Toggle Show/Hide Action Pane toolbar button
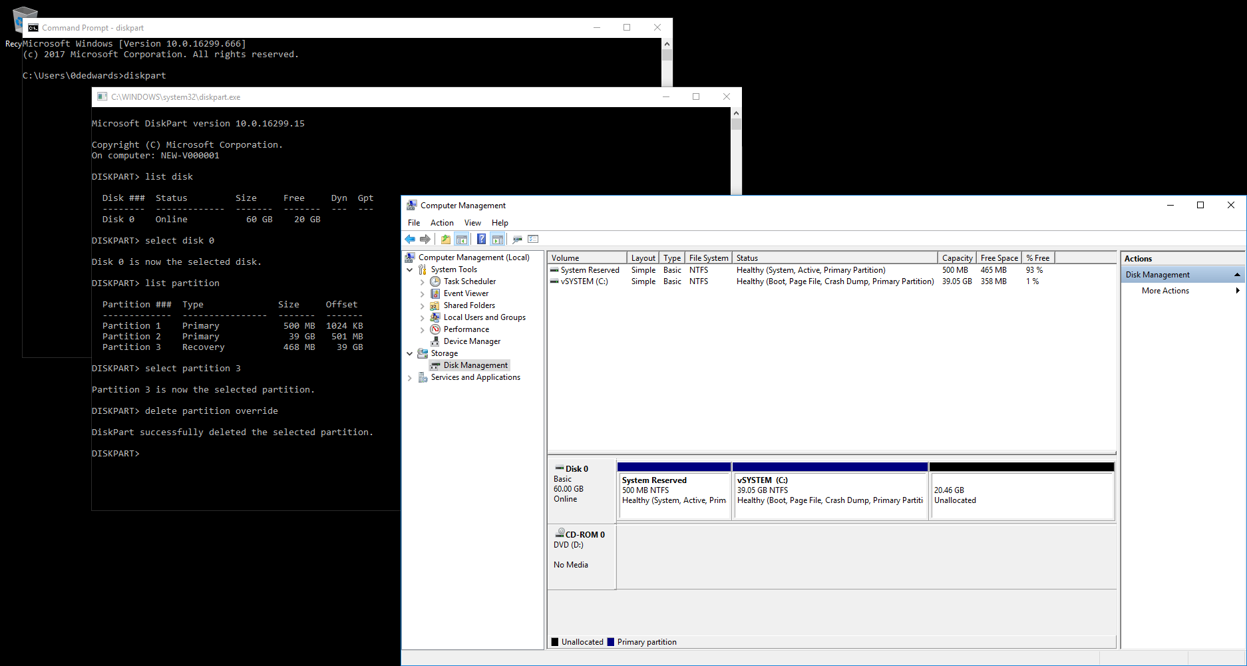The height and width of the screenshot is (666, 1247). coord(498,240)
